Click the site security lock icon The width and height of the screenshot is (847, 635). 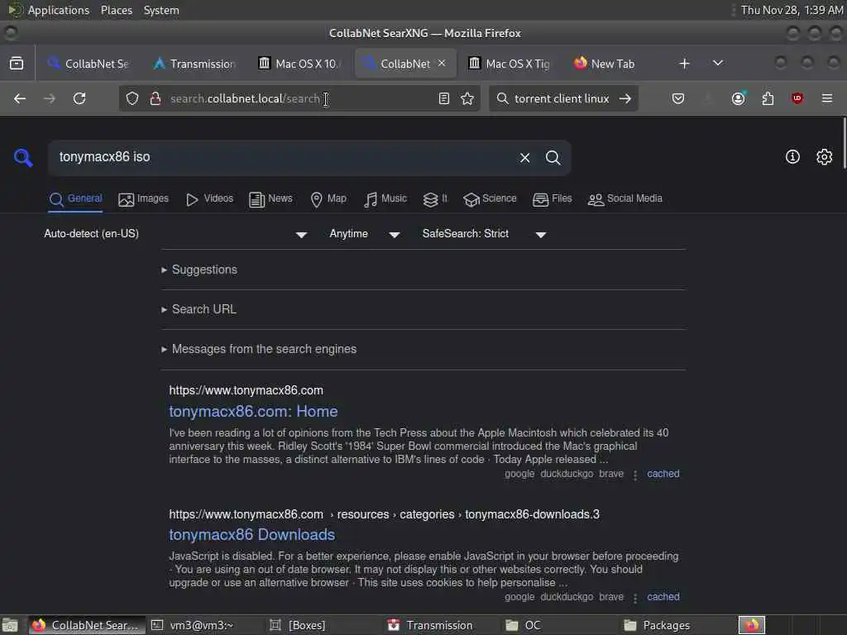(156, 98)
